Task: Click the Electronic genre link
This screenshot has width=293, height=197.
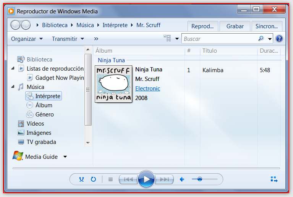Action: click(x=147, y=88)
